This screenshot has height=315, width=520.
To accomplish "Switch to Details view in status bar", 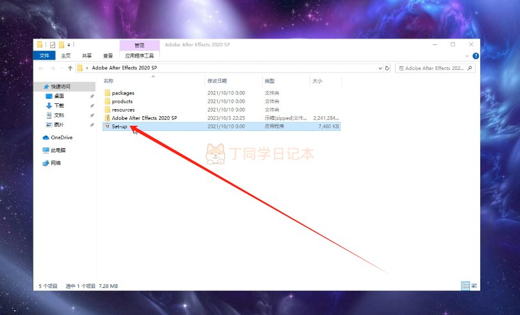I will coord(465,285).
